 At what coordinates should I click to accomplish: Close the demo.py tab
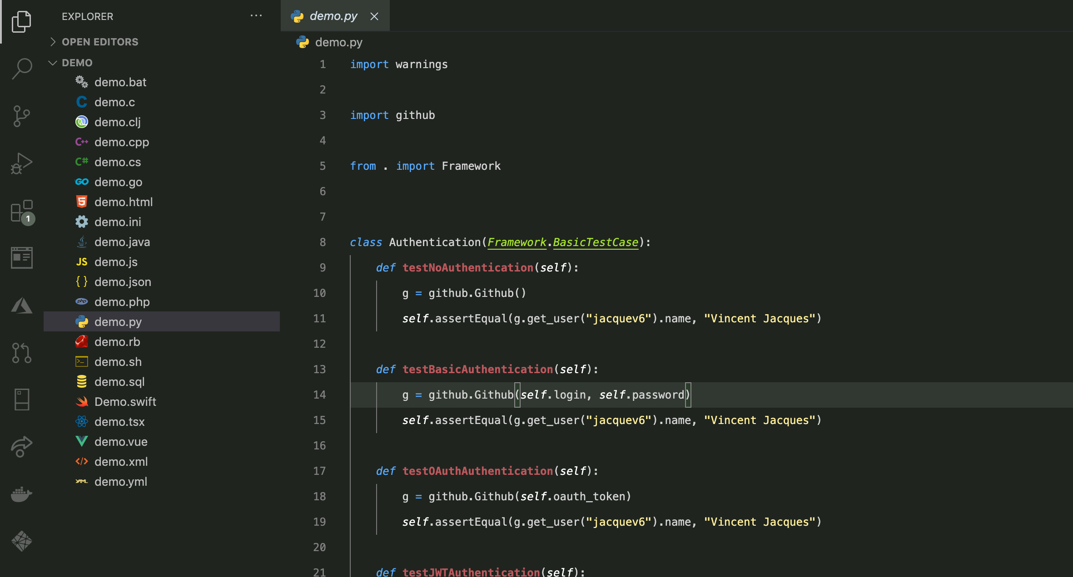coord(374,16)
